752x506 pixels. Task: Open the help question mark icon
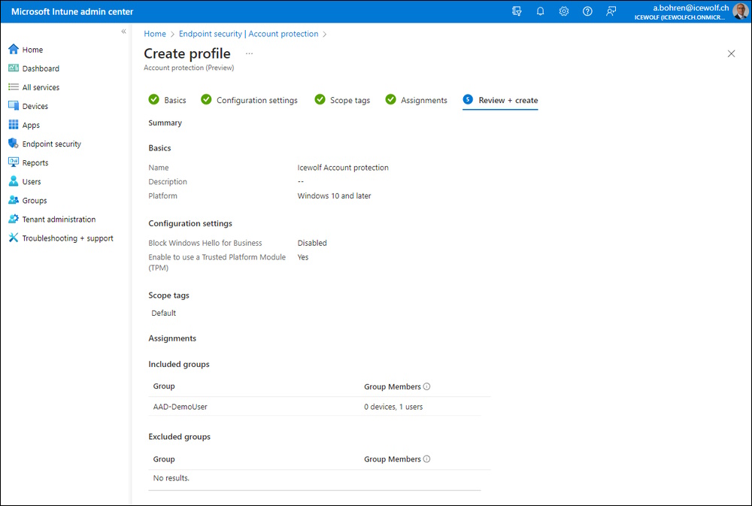point(587,11)
